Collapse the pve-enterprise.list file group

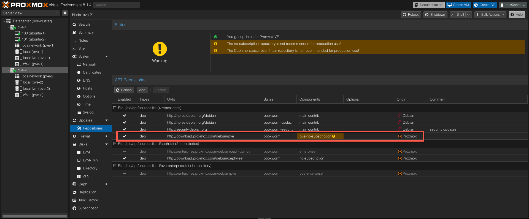point(115,166)
